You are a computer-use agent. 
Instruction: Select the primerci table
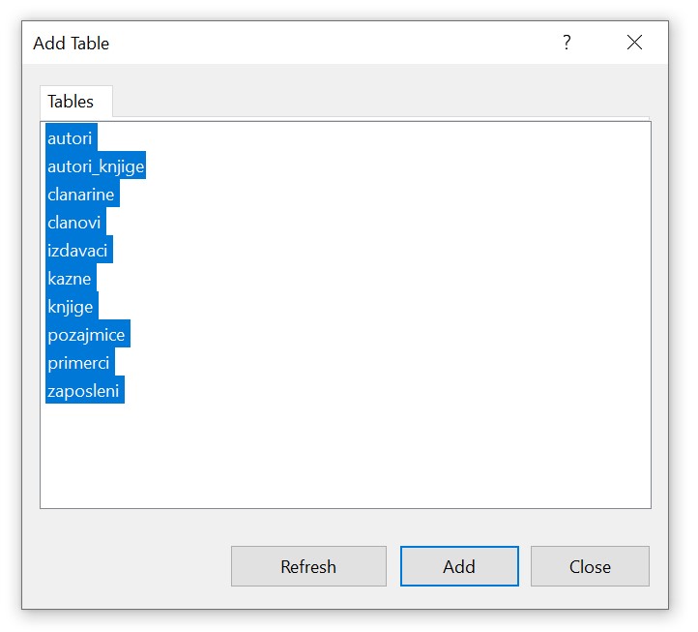coord(78,363)
